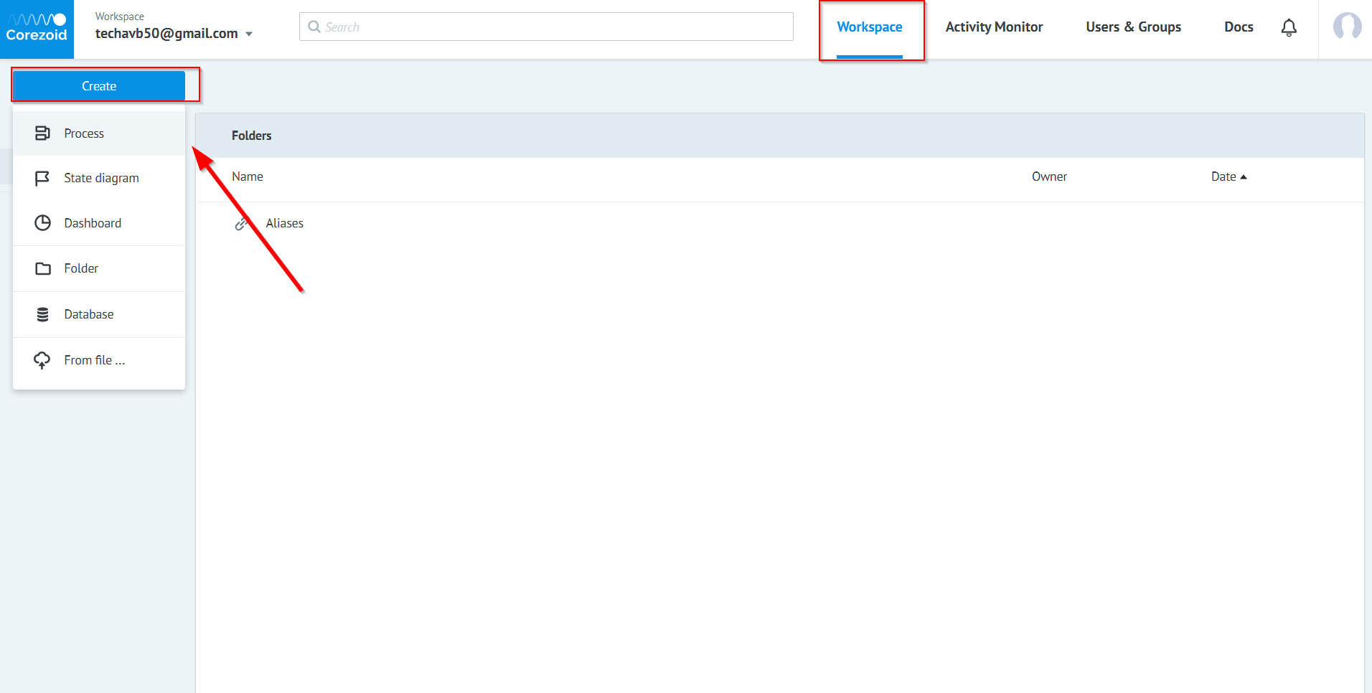1372x693 pixels.
Task: Click the Aliases link icon
Action: [x=241, y=224]
